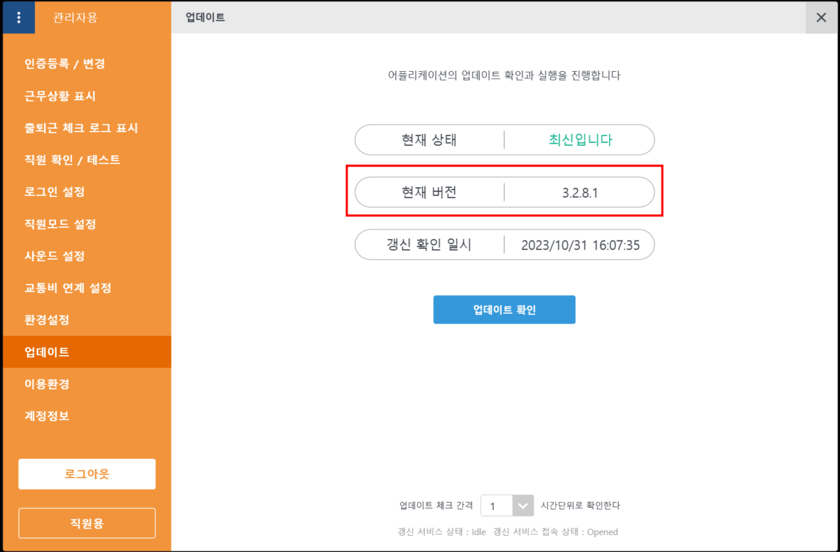Open the three-dot menu icon

click(18, 18)
